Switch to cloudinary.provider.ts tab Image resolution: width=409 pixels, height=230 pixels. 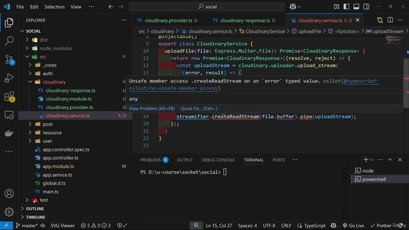168,20
